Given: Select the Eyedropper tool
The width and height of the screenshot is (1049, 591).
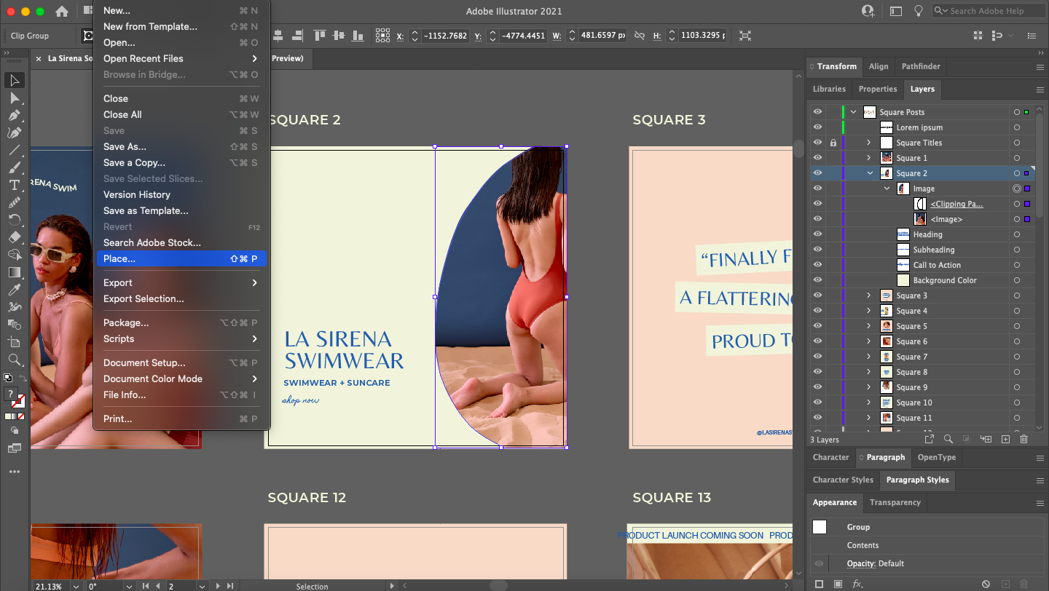Looking at the screenshot, I should click(14, 290).
